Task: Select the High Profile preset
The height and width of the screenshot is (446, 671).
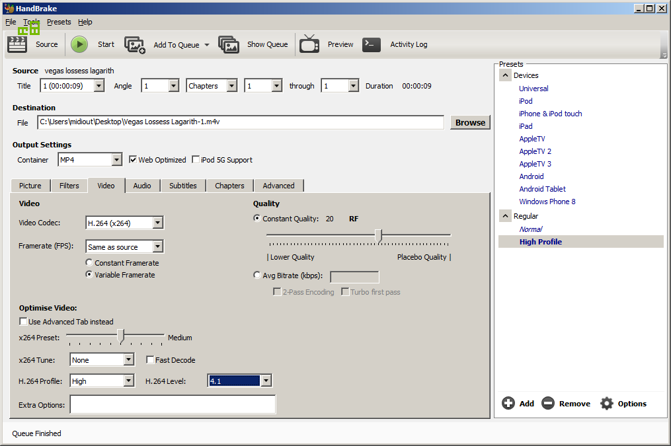Action: 541,242
